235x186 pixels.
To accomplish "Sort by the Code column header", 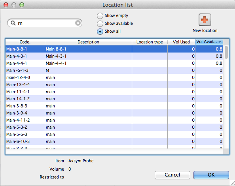I will (x=25, y=42).
